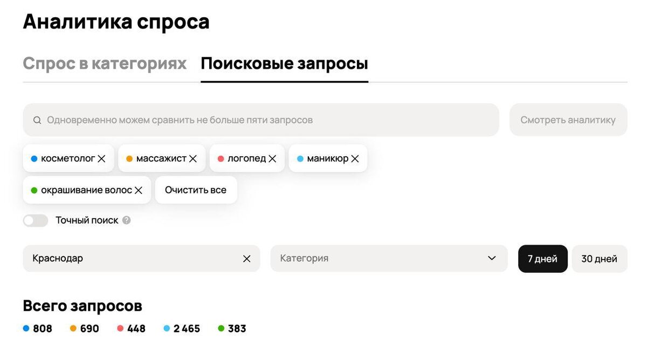Viewport: 647px width, 347px height.
Task: Remove the маникюр filter chip
Action: pyautogui.click(x=355, y=158)
